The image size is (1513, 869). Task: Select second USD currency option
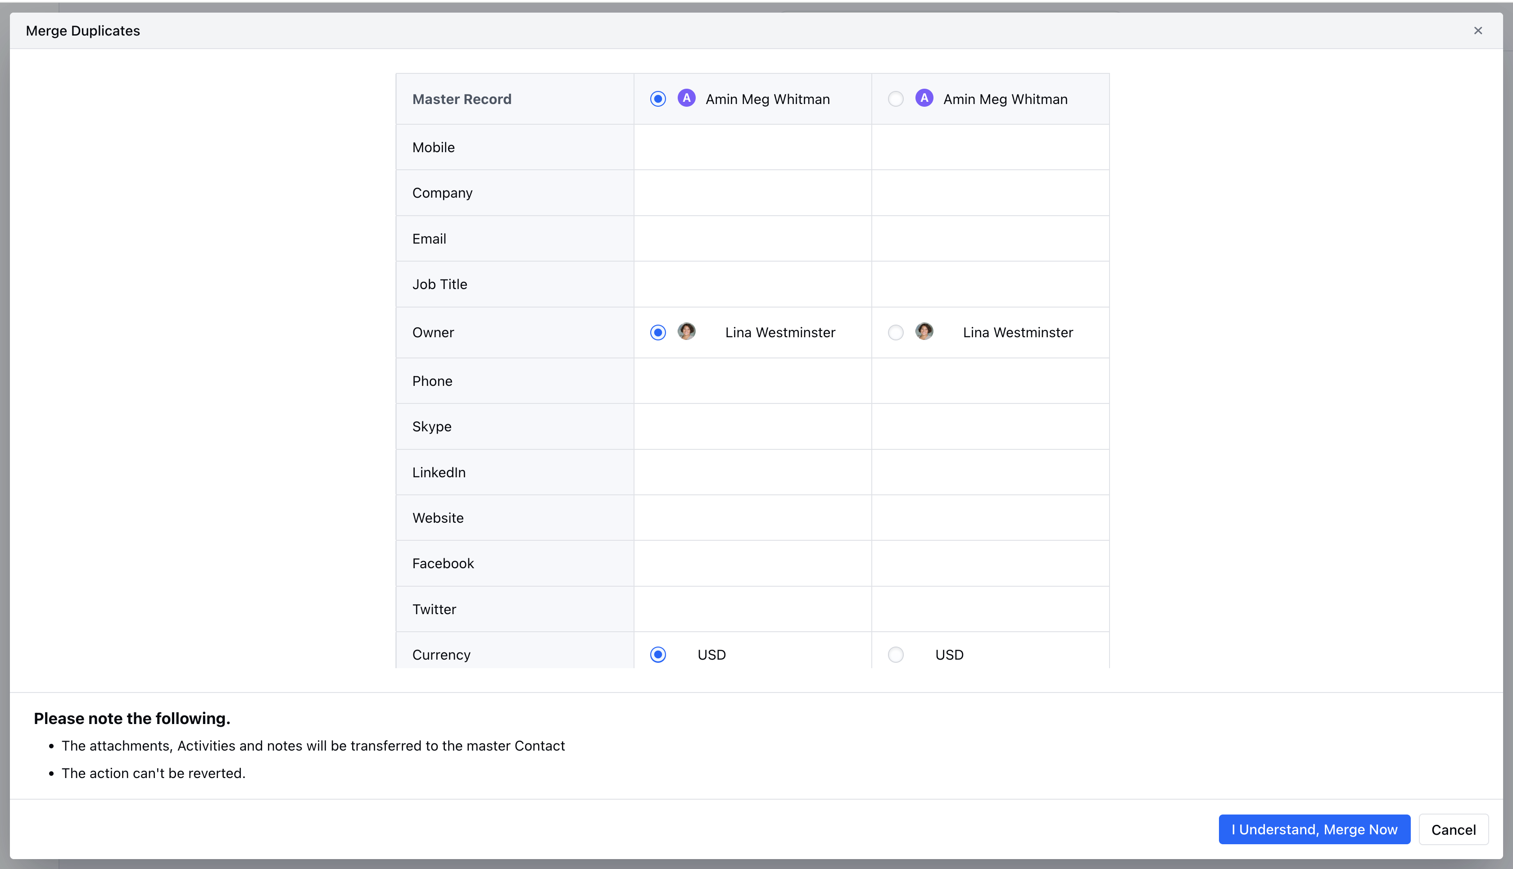(x=895, y=655)
